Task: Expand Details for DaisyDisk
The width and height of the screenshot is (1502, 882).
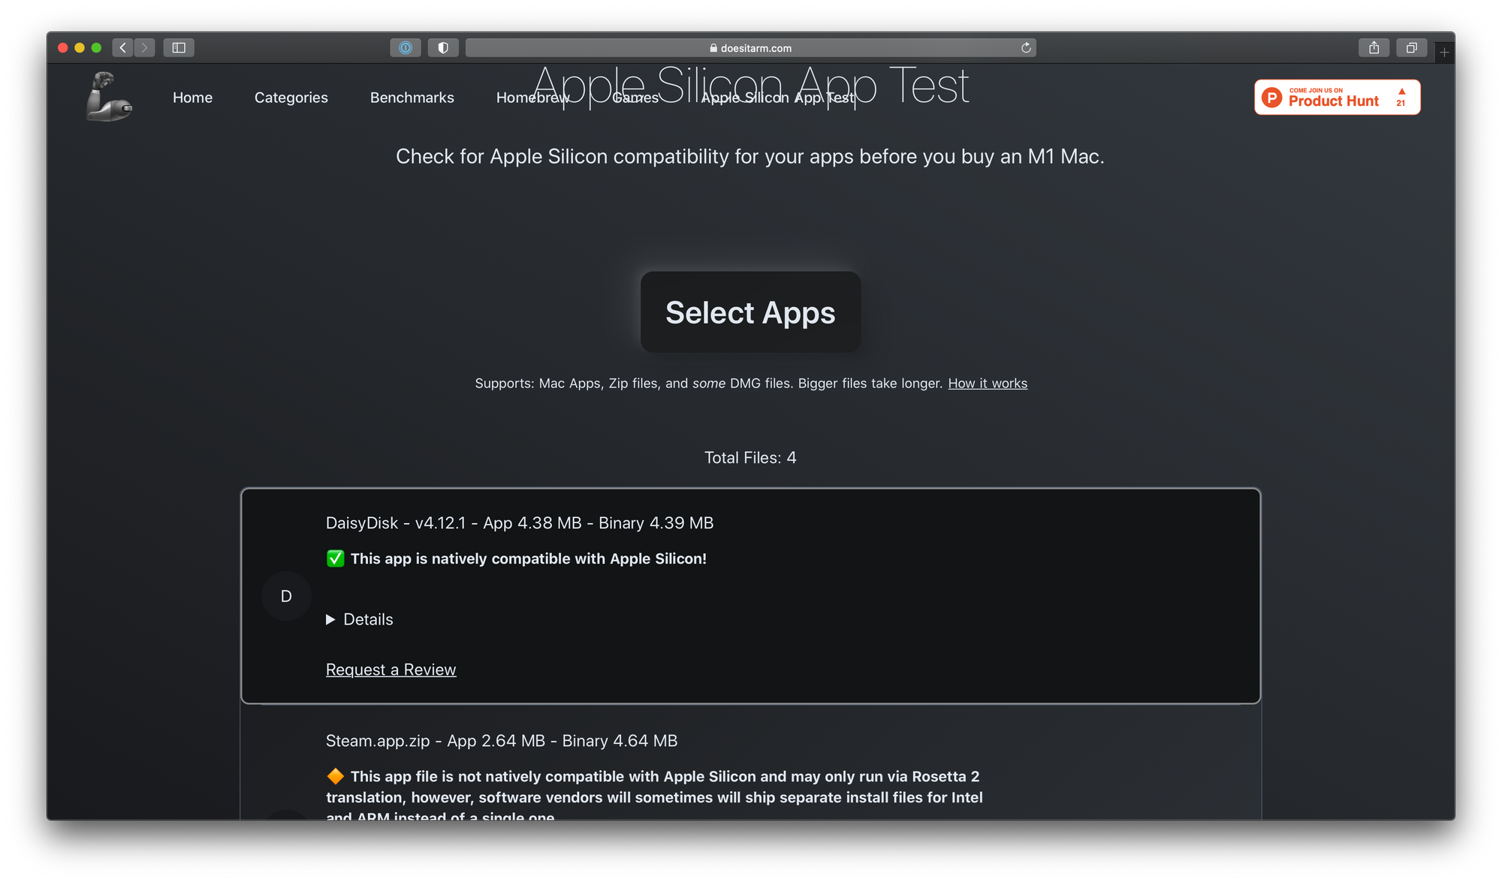Action: tap(360, 619)
